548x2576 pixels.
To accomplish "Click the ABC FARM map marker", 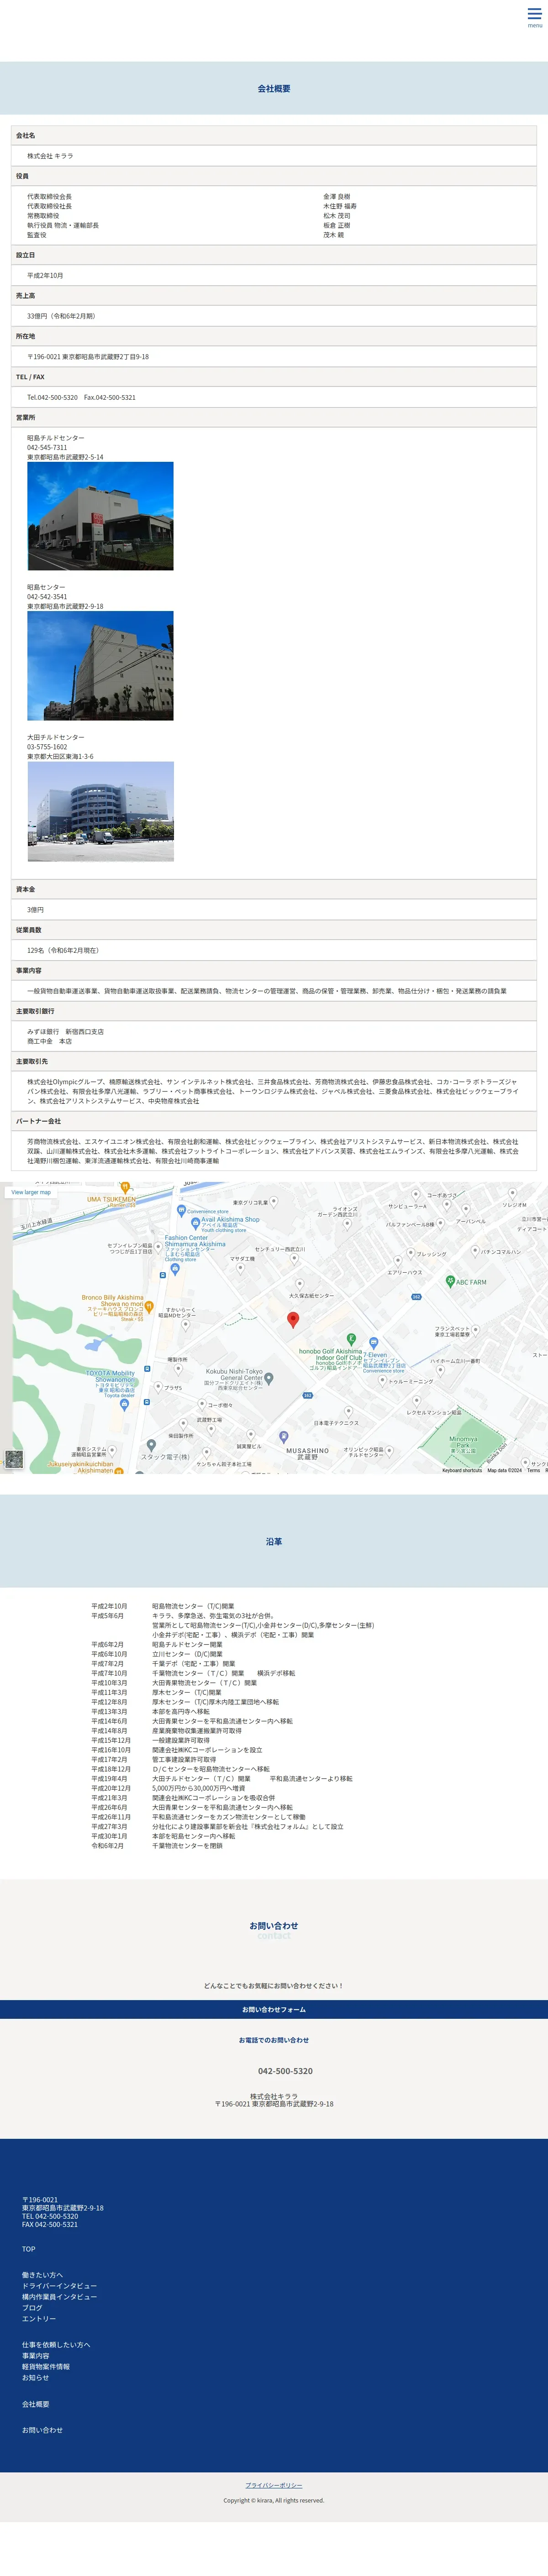I will (450, 1281).
